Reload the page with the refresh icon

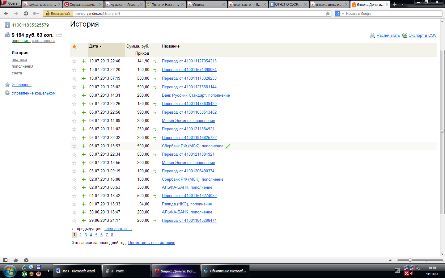click(26, 14)
